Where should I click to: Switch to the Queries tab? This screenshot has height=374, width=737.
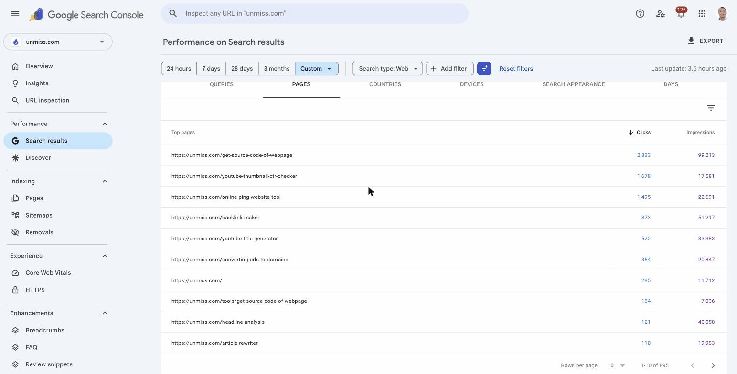222,84
